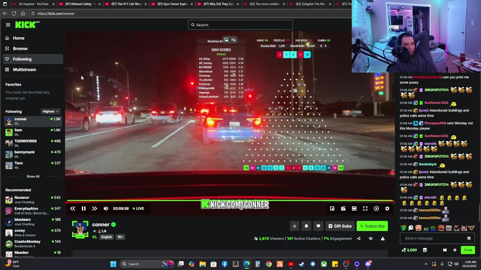Open playback speed icon in player
Viewport: 481px width, 270px height.
(376, 208)
